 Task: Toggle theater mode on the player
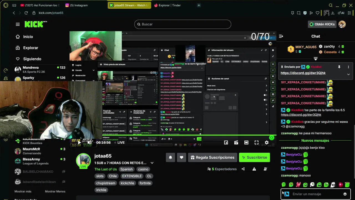click(246, 142)
